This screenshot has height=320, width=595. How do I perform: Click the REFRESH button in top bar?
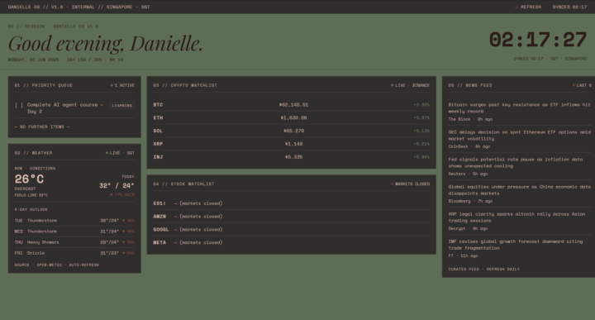(528, 7)
